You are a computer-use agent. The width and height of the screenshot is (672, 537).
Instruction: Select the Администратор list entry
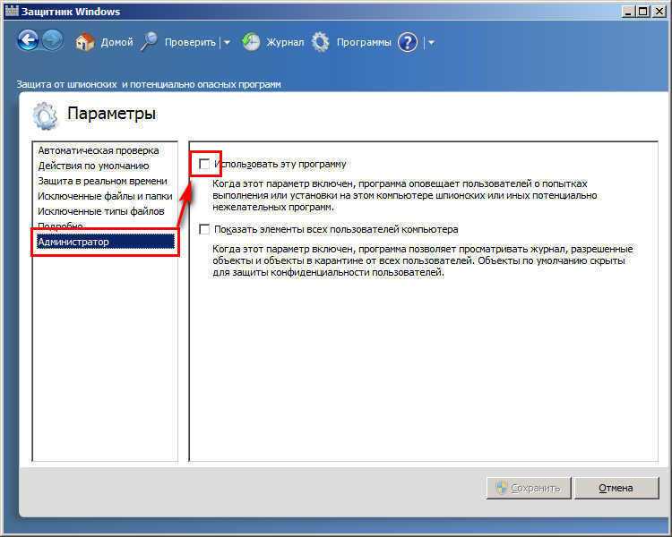105,242
